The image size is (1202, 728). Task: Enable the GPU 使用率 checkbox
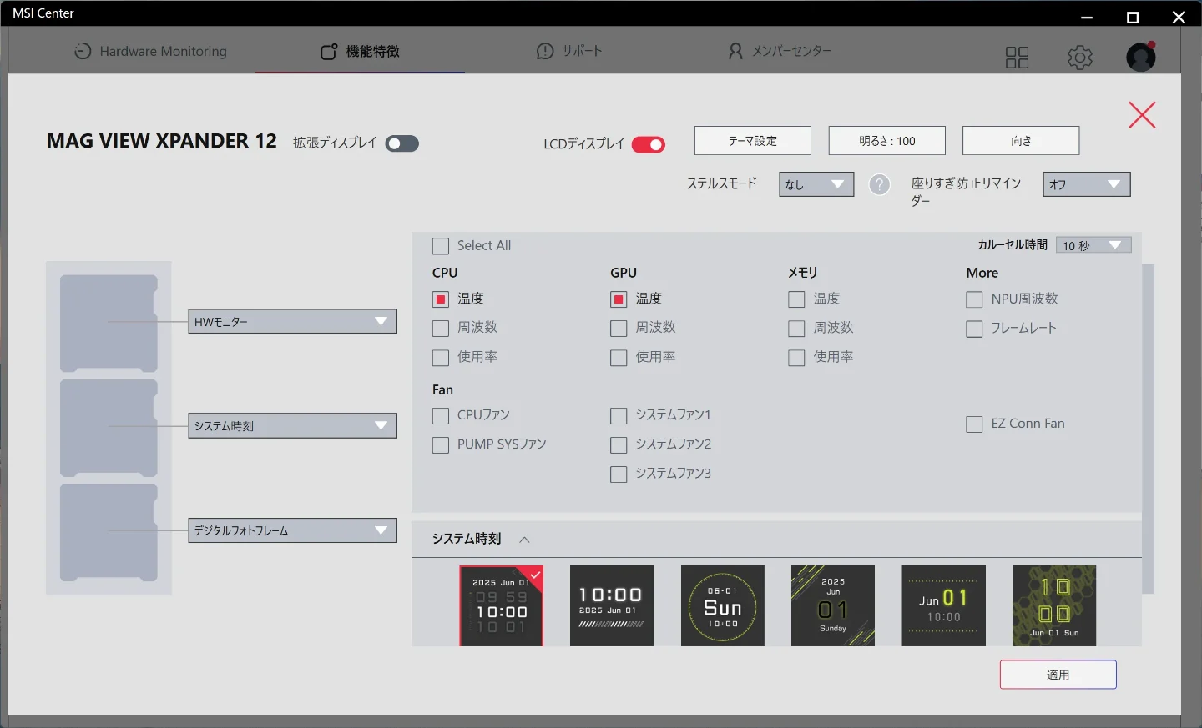619,357
